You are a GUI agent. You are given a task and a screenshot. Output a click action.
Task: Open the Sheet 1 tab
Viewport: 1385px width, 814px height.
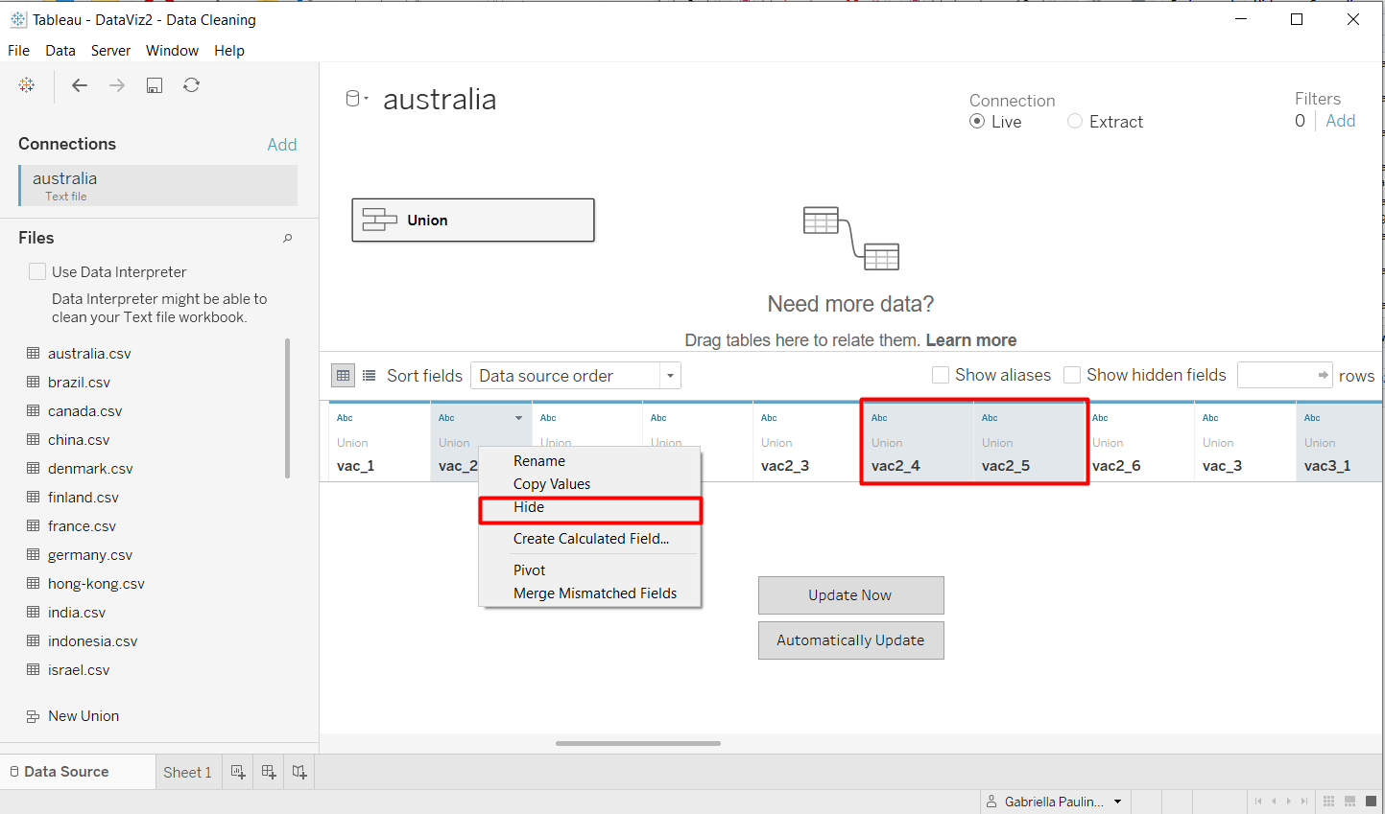click(187, 772)
